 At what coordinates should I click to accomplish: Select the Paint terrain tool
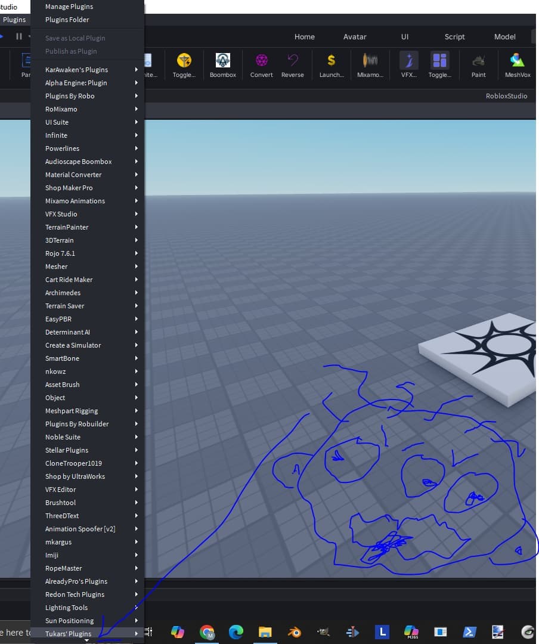coord(478,66)
